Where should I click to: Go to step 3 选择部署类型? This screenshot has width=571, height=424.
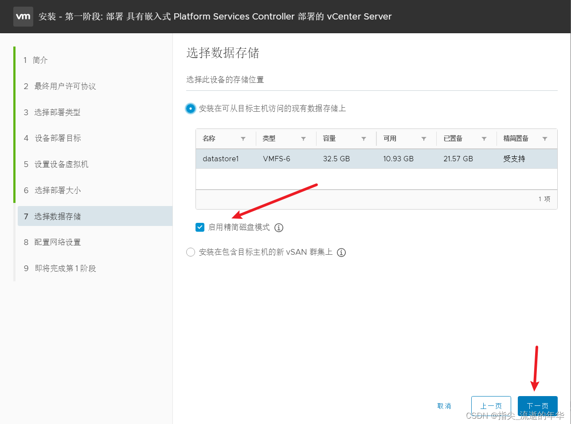click(x=52, y=112)
